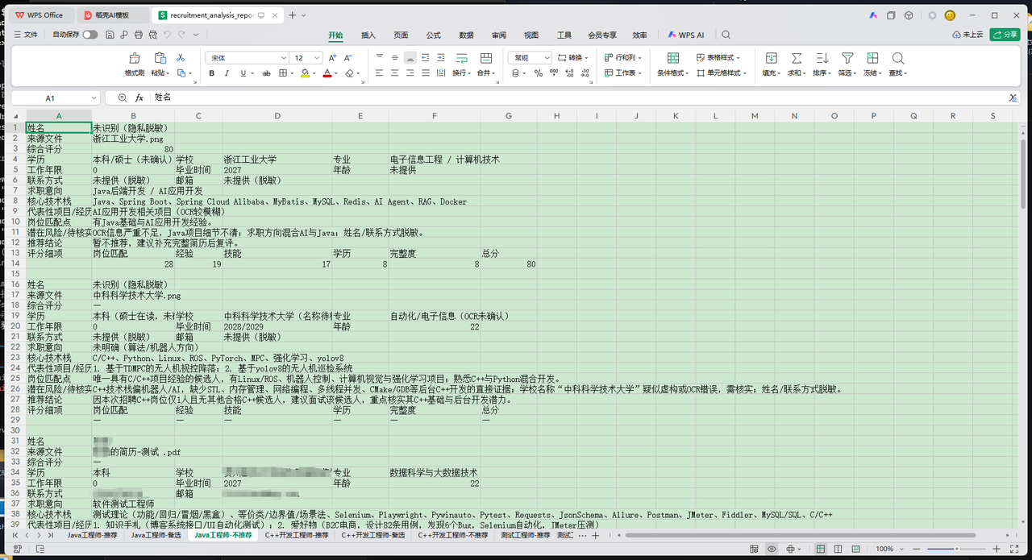
Task: Open the font size dropdown showing 12
Action: pyautogui.click(x=317, y=58)
